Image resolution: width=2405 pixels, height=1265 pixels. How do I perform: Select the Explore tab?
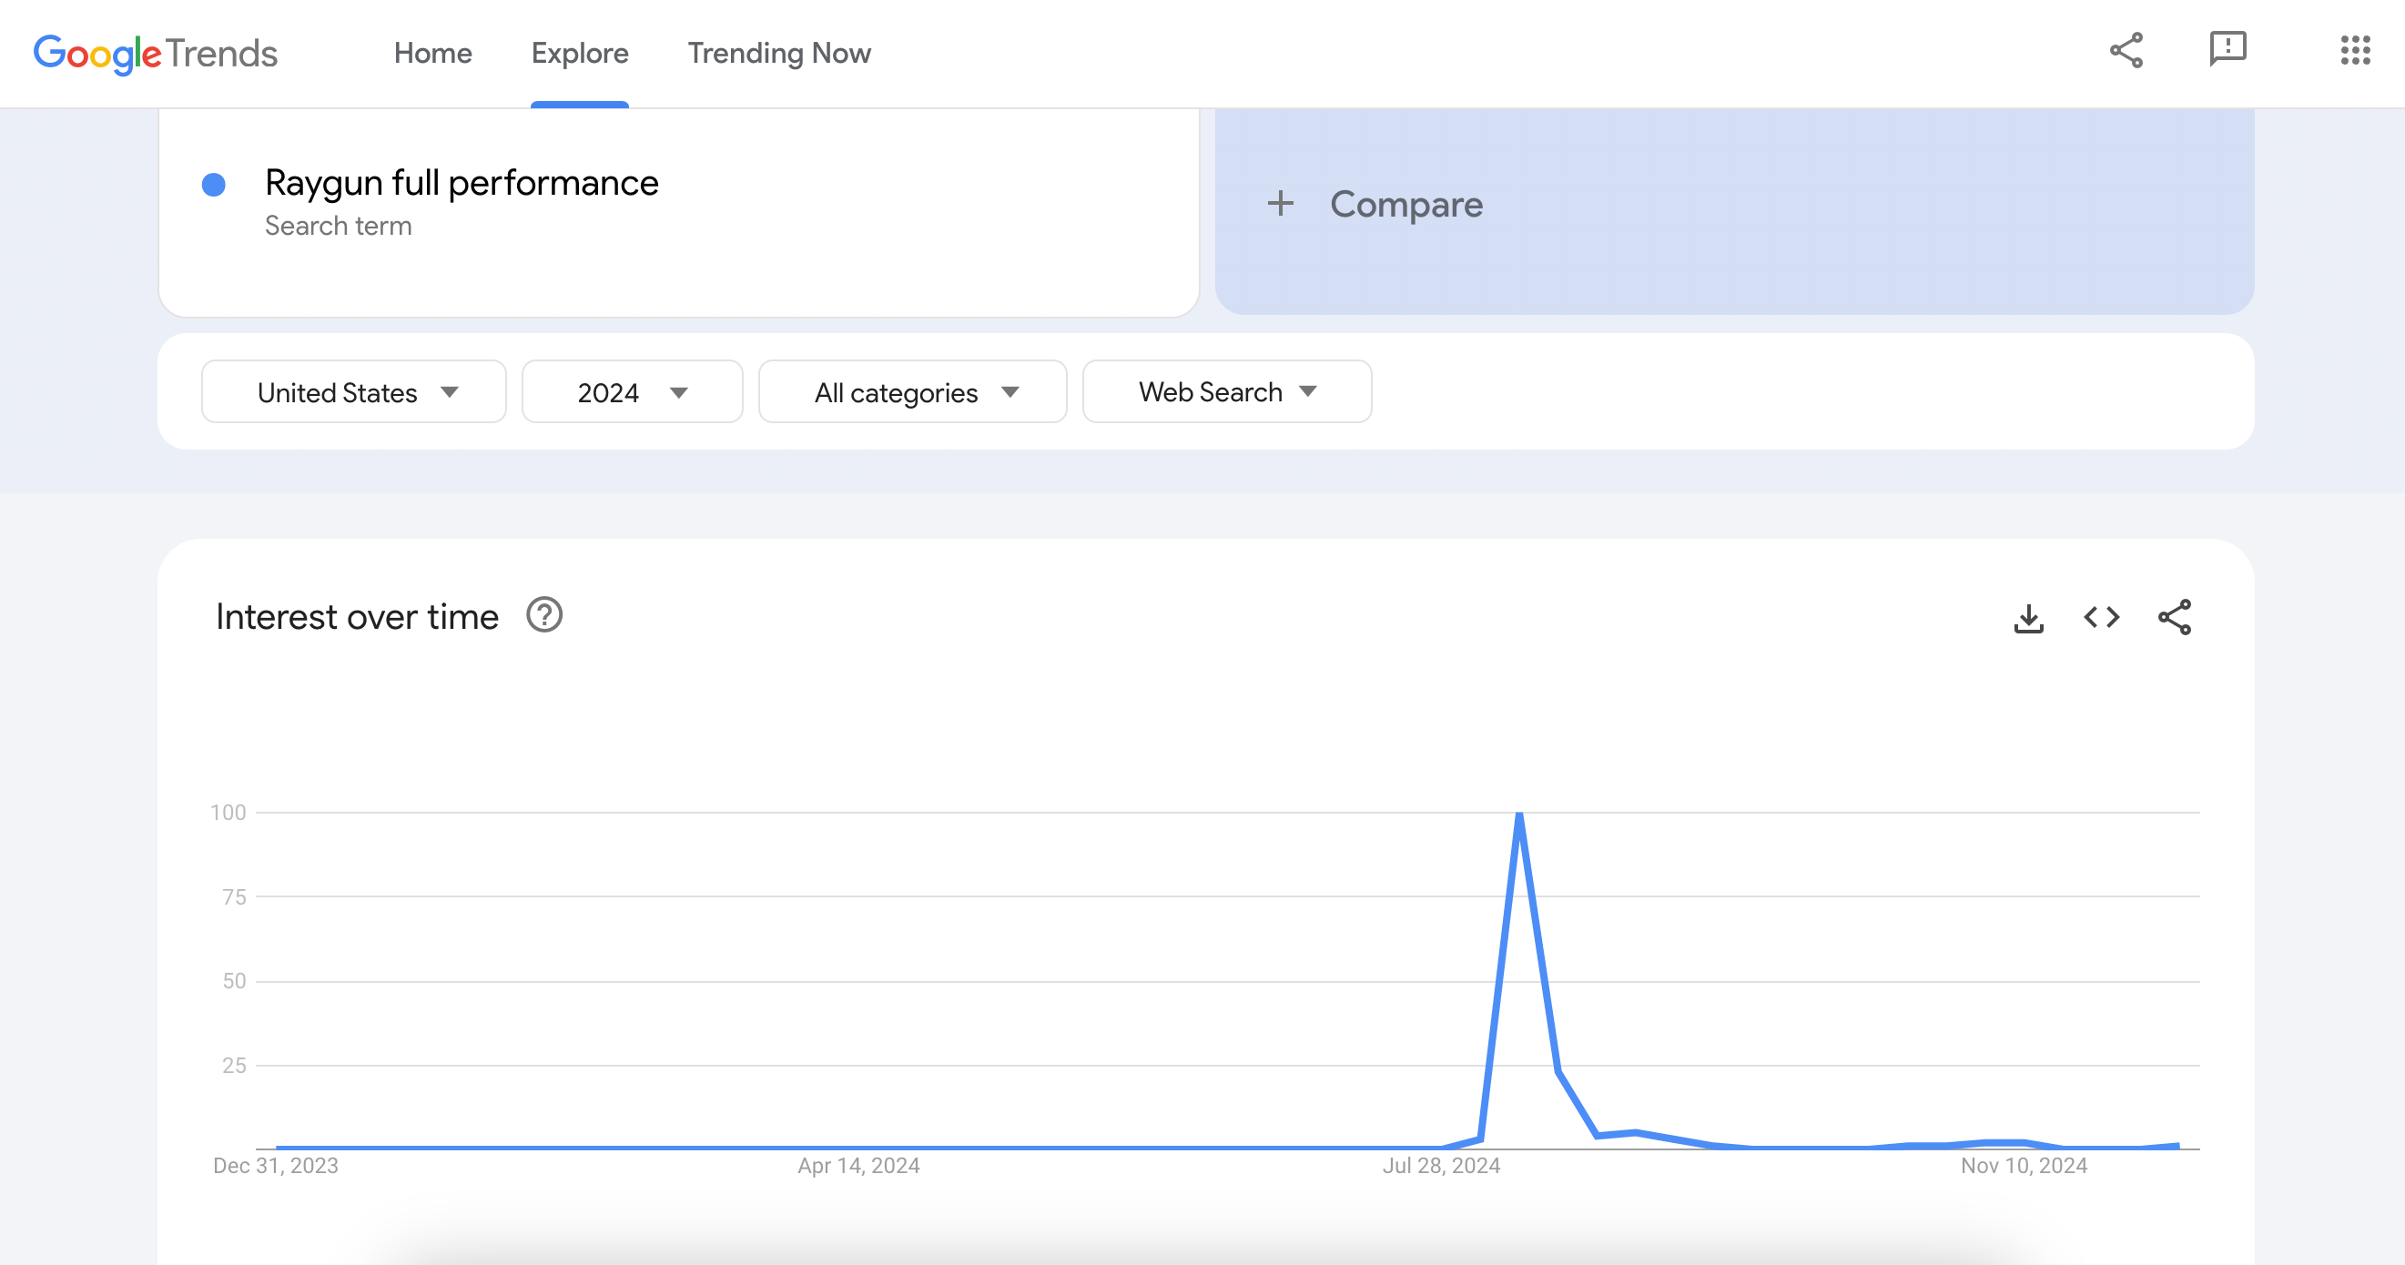(x=580, y=53)
